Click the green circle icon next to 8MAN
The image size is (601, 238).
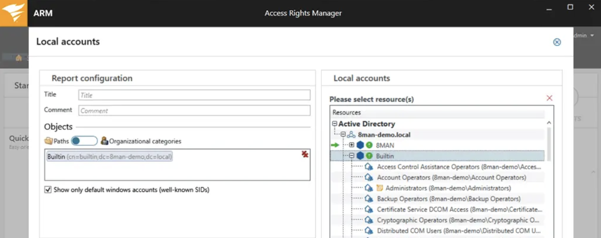pos(369,145)
